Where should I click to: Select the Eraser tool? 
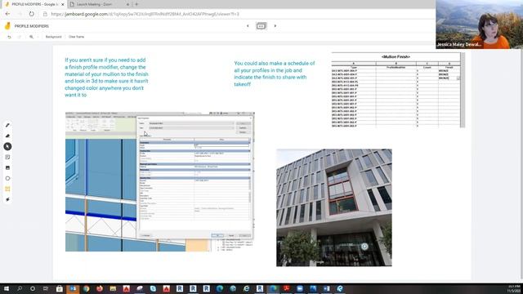pyautogui.click(x=7, y=136)
